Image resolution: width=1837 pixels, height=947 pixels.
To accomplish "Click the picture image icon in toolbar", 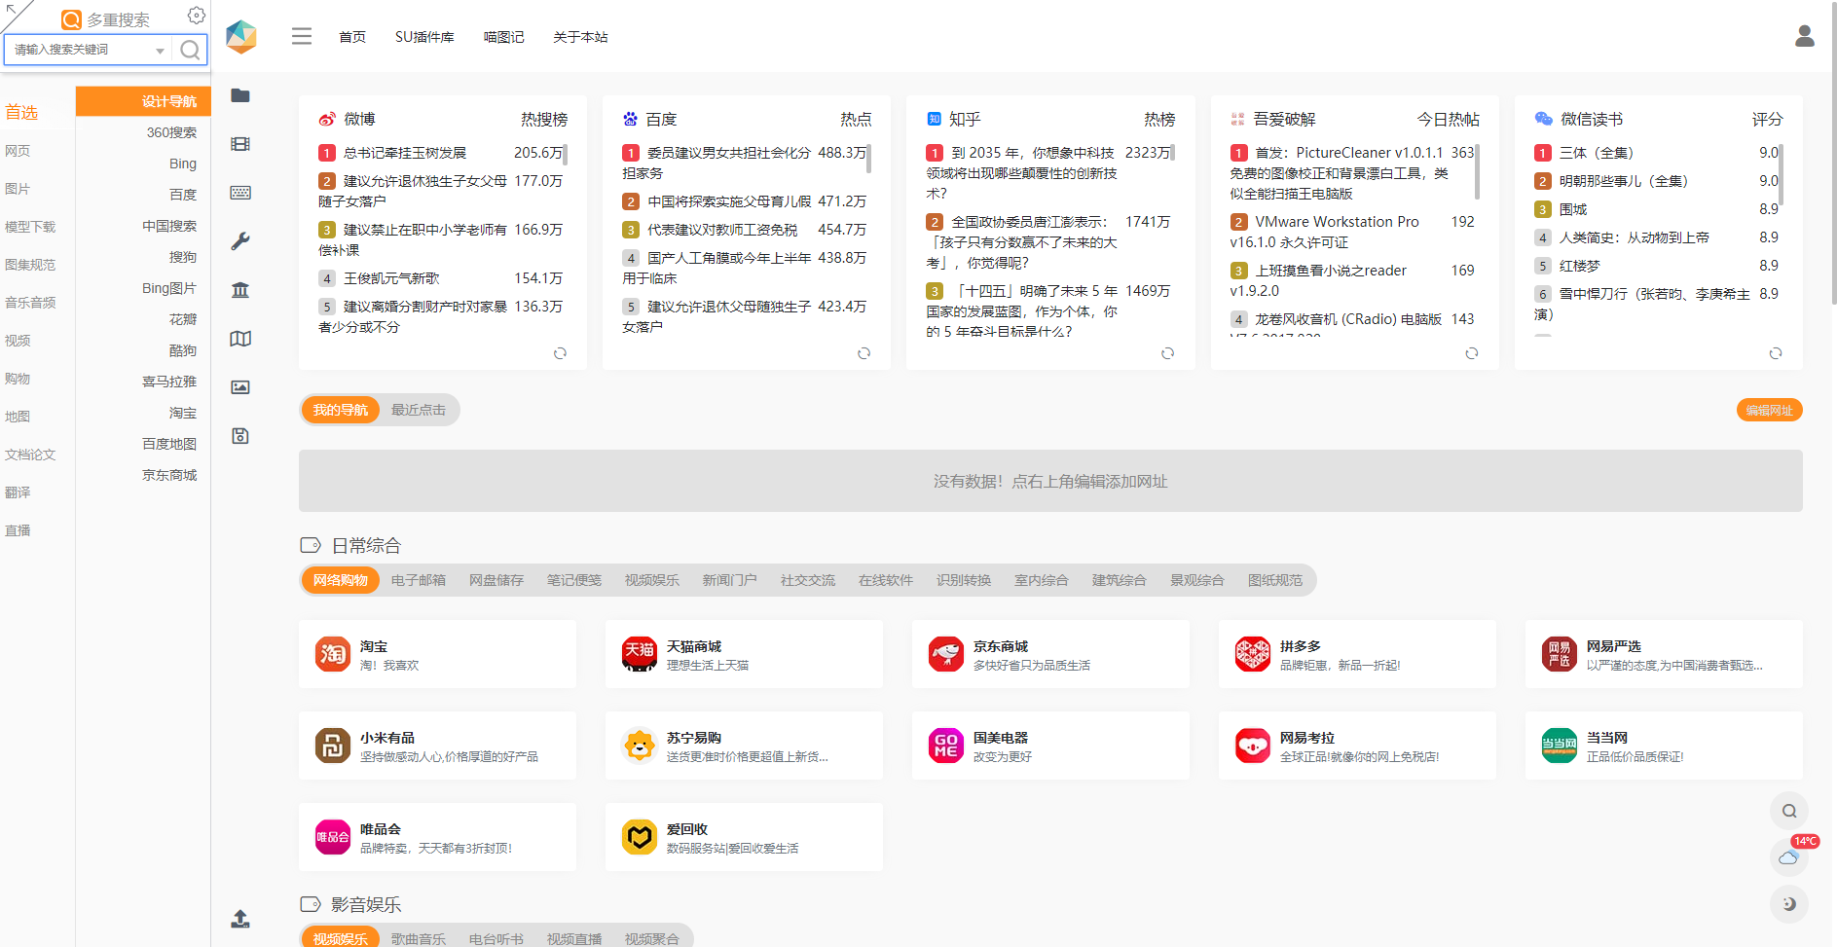I will 240,387.
